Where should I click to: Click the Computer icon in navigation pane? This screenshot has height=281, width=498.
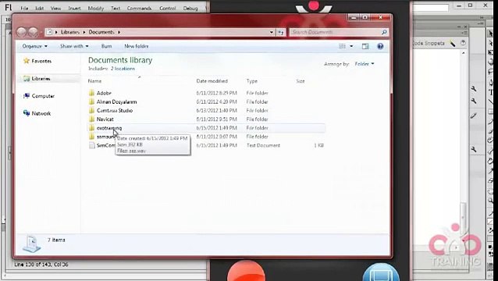tap(27, 96)
